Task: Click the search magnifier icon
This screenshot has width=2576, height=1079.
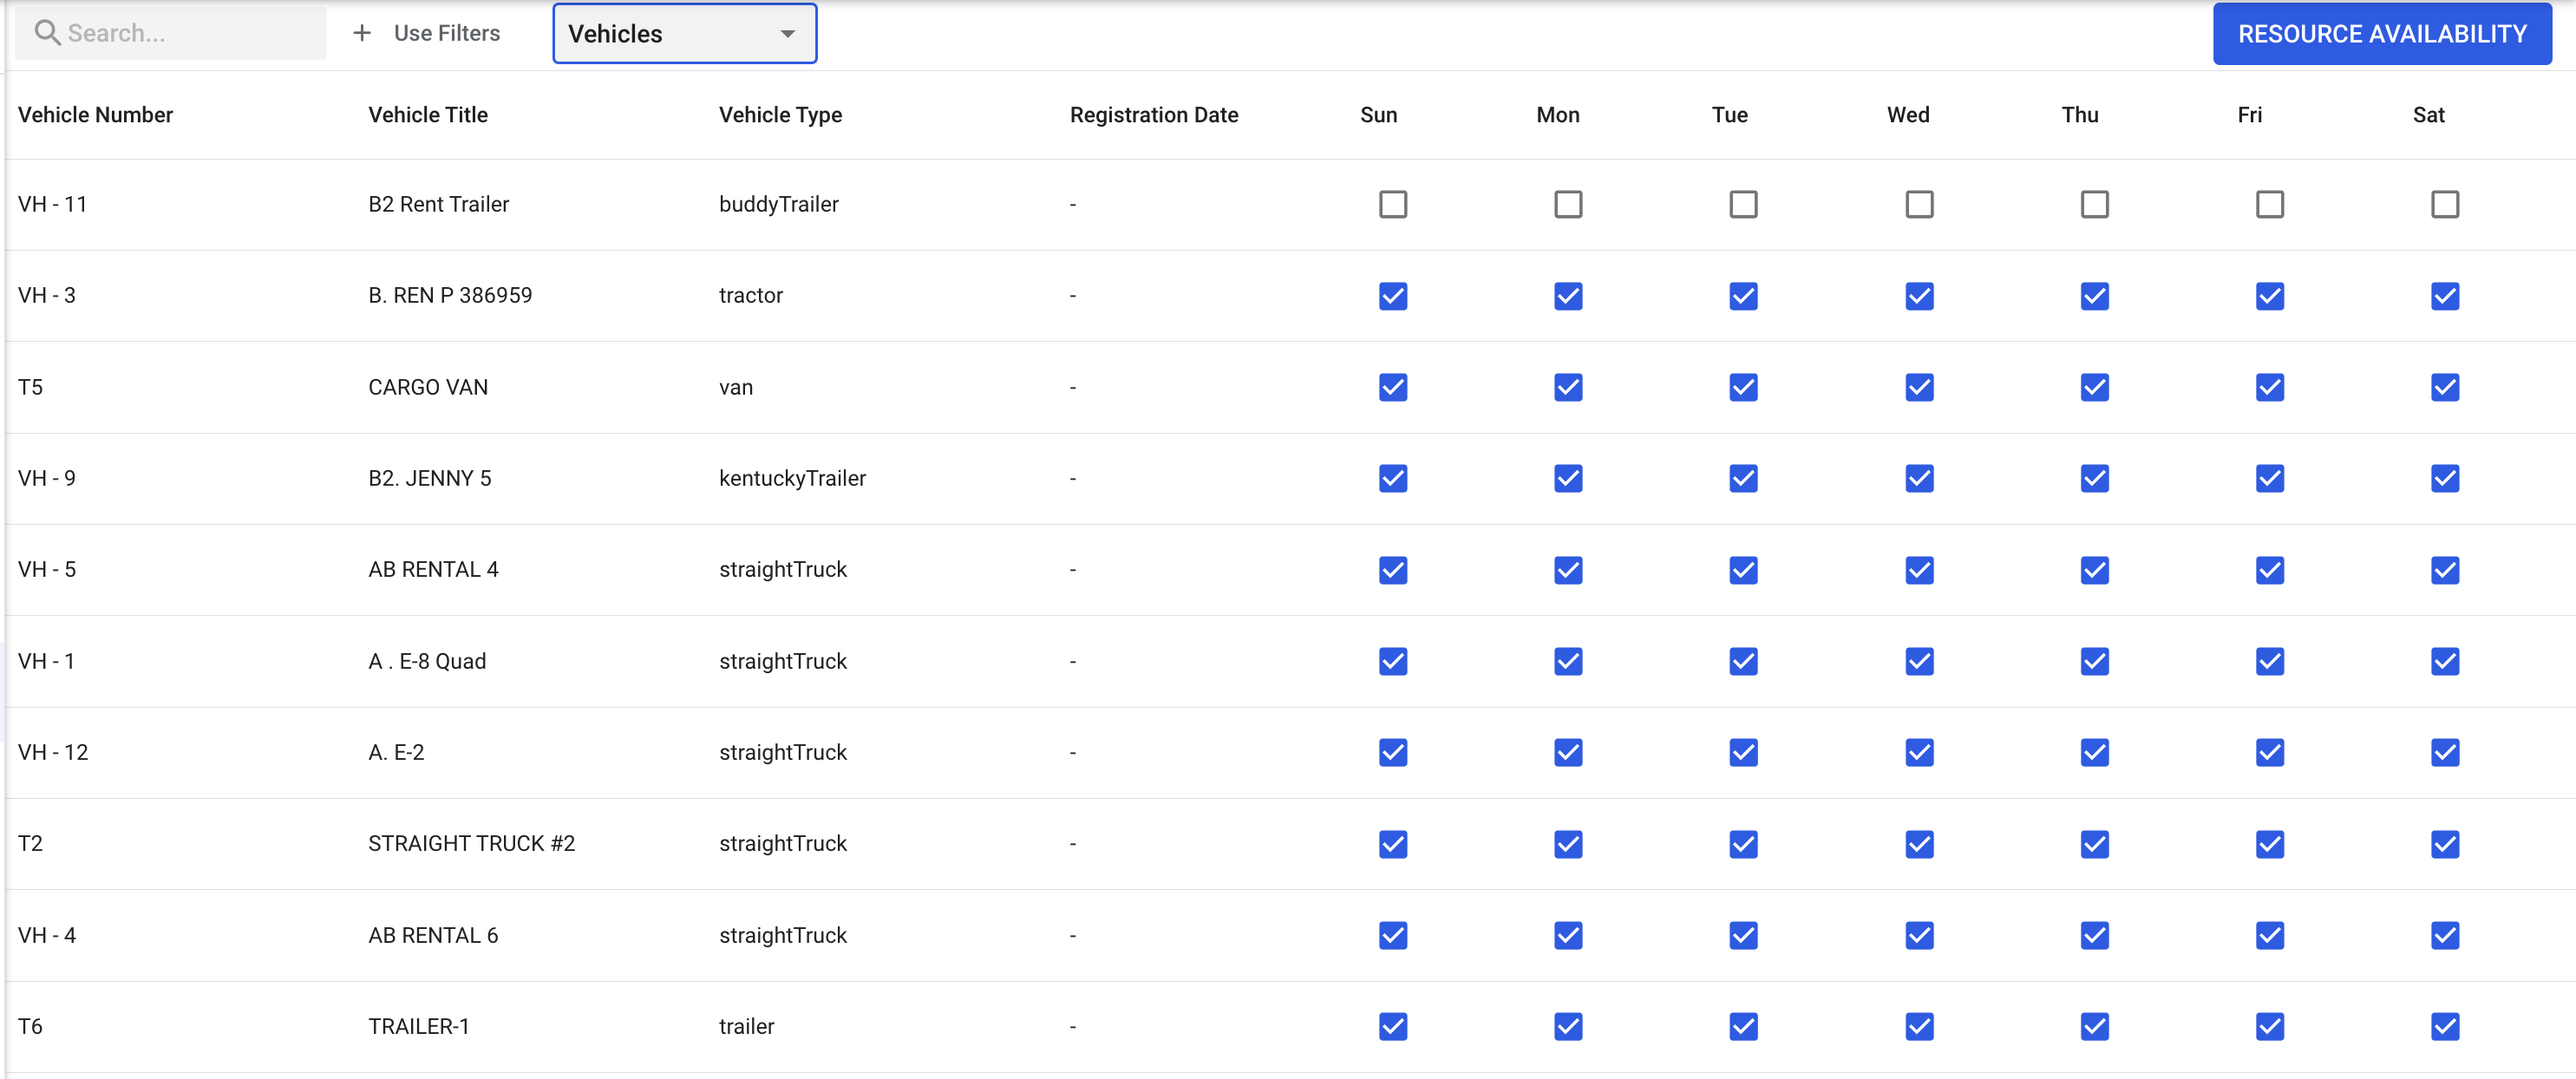Action: pyautogui.click(x=46, y=33)
